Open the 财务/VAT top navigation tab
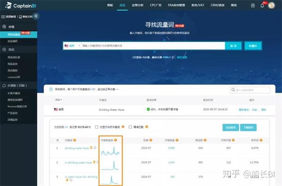This screenshot has width=282, height=186. [198, 5]
